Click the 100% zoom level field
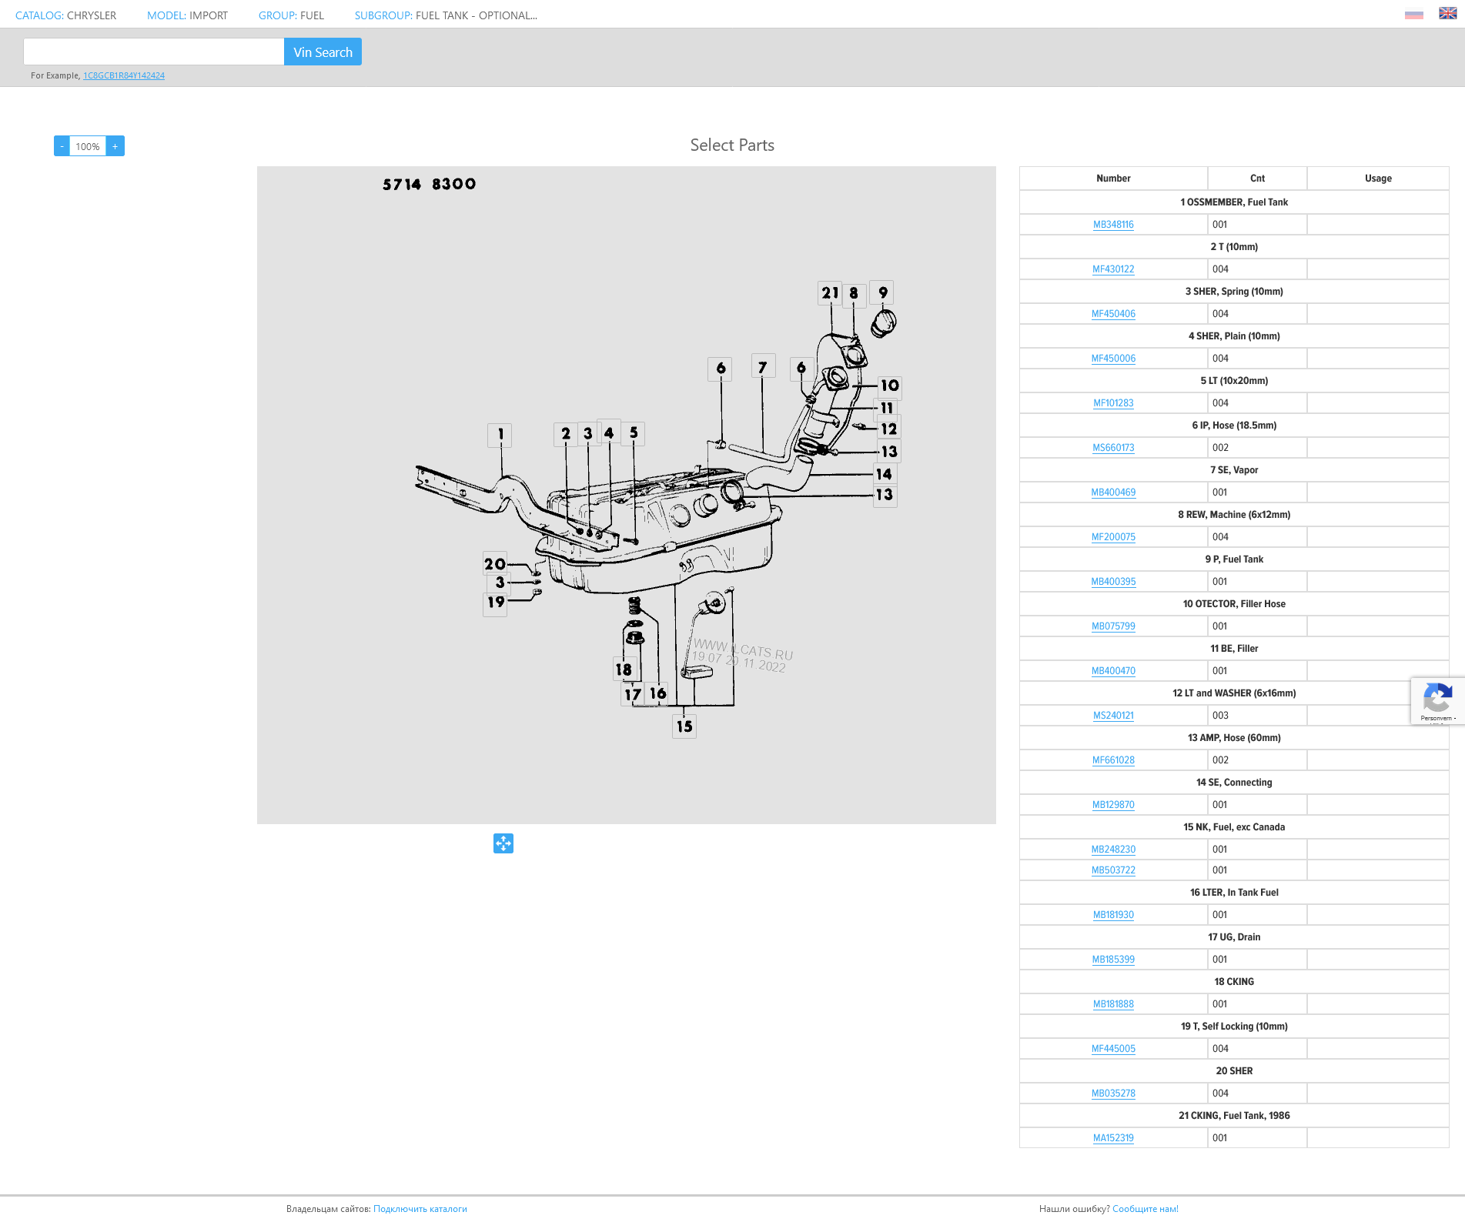The height and width of the screenshot is (1222, 1465). (88, 146)
